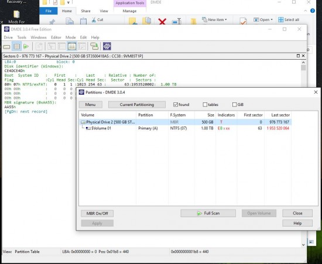Click the New folder icon in Explorer ribbon
This screenshot has height=264, width=322.
193,21
